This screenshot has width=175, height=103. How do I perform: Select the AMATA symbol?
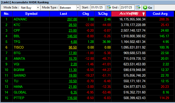(19, 59)
